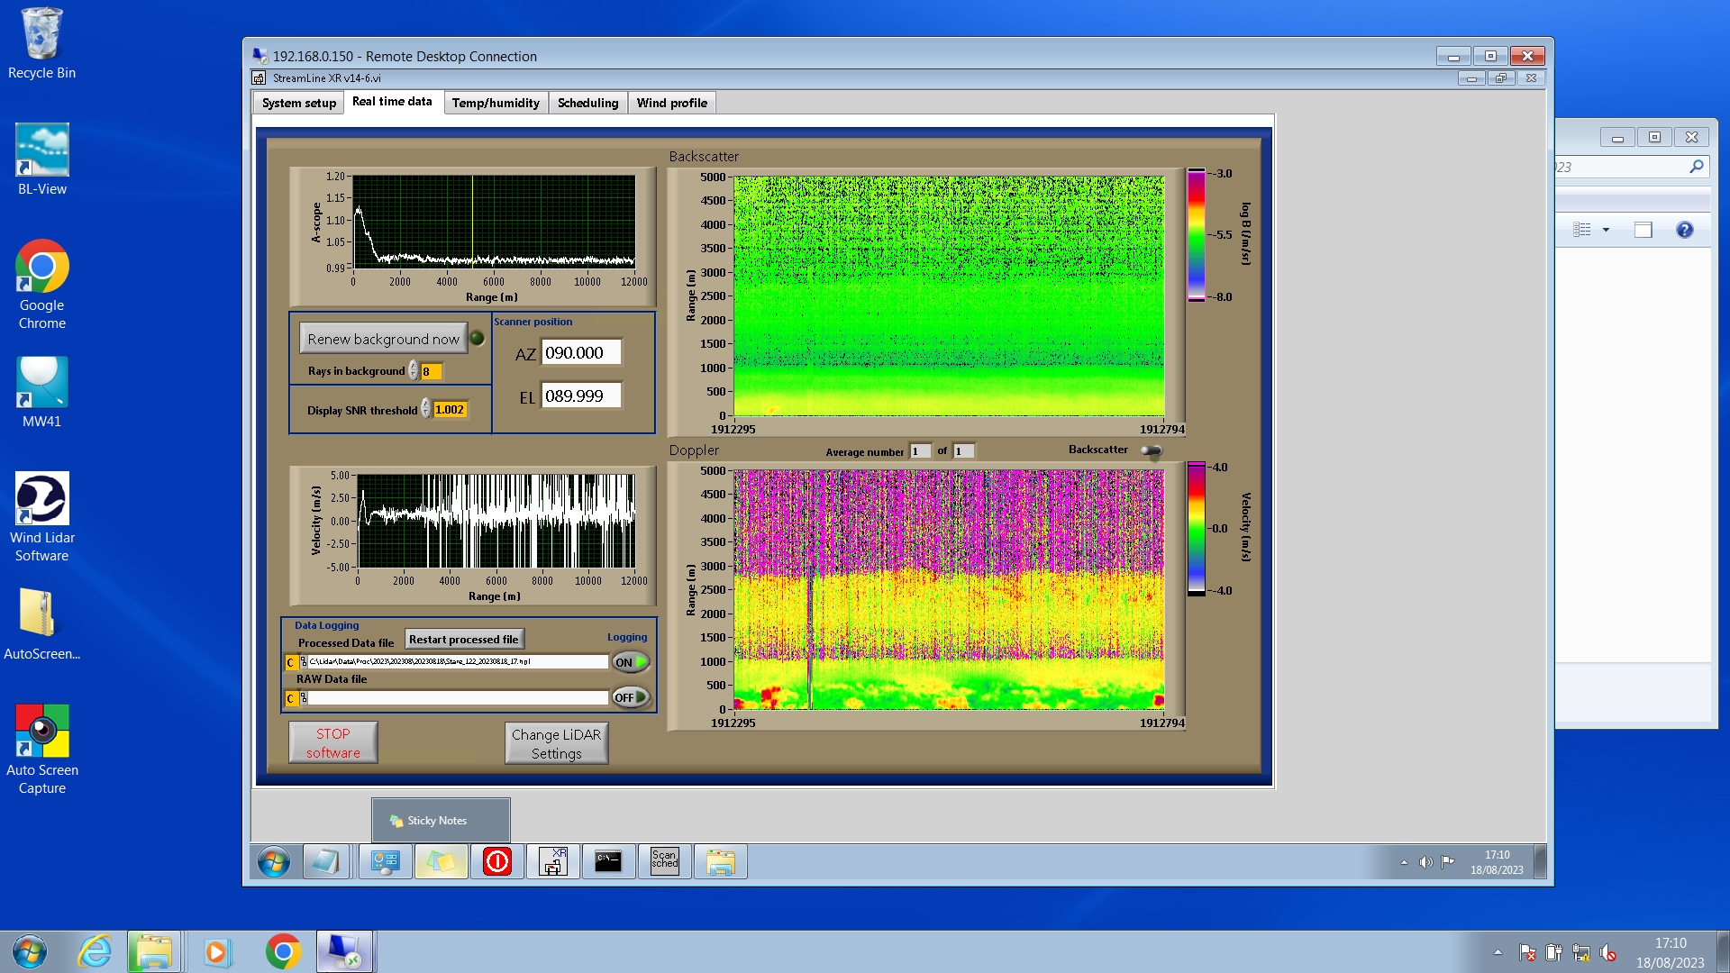This screenshot has height=973, width=1730.
Task: Toggle processed data logging ON switch
Action: pyautogui.click(x=631, y=662)
